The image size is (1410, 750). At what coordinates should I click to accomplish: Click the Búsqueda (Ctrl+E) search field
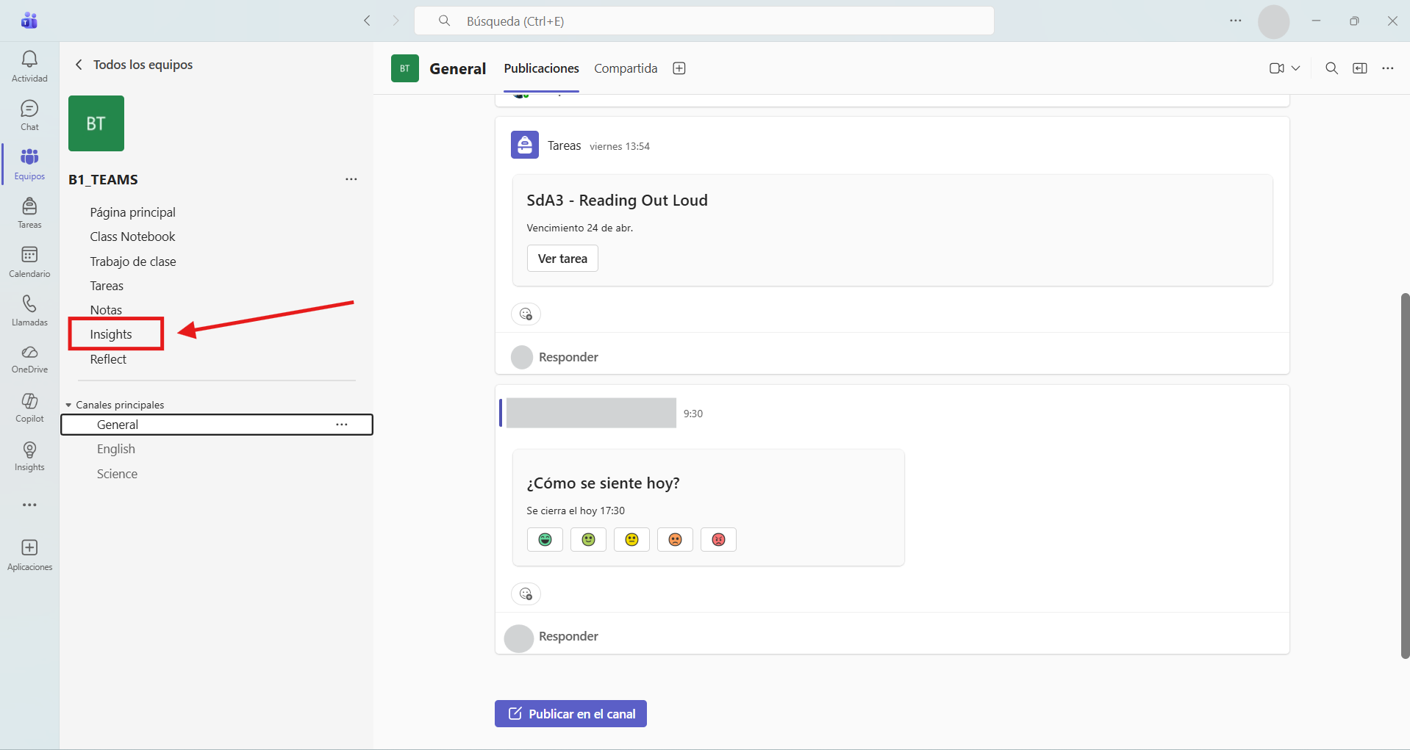pos(704,21)
